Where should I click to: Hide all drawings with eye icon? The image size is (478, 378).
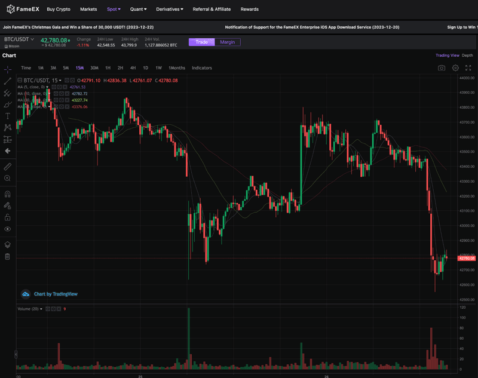pyautogui.click(x=8, y=229)
